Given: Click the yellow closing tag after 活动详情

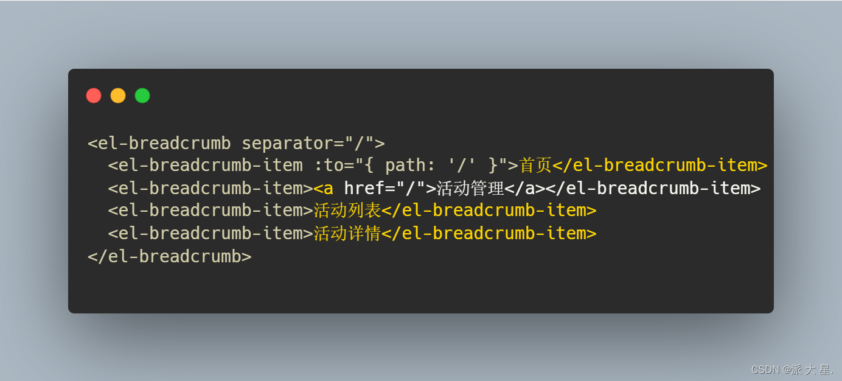Looking at the screenshot, I should pos(489,234).
